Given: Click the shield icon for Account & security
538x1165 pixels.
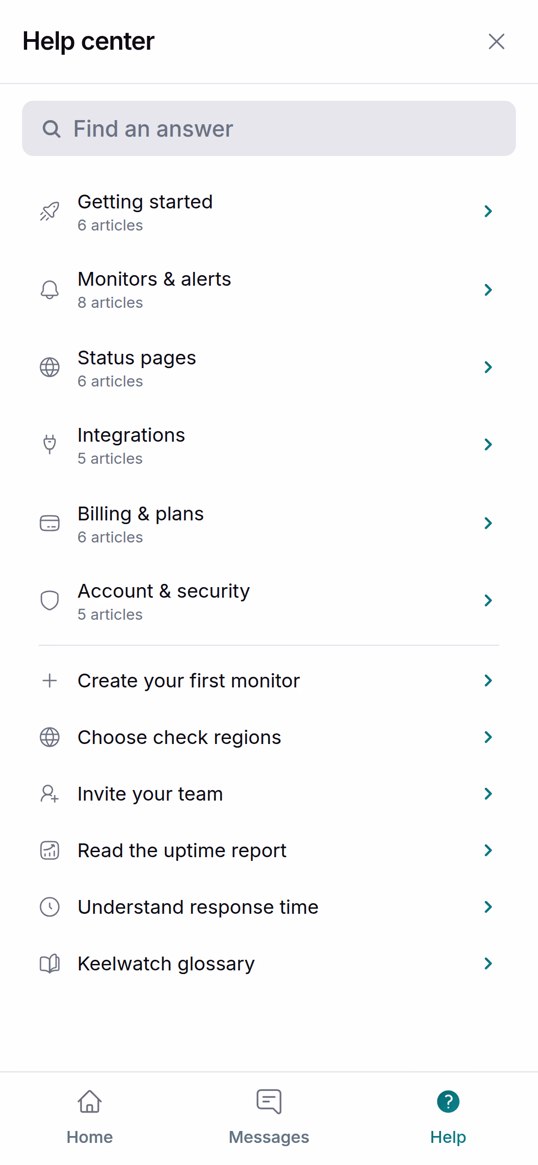Looking at the screenshot, I should click(x=50, y=600).
